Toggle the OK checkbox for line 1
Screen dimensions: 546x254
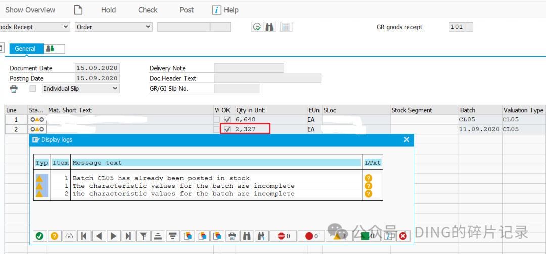pyautogui.click(x=227, y=119)
